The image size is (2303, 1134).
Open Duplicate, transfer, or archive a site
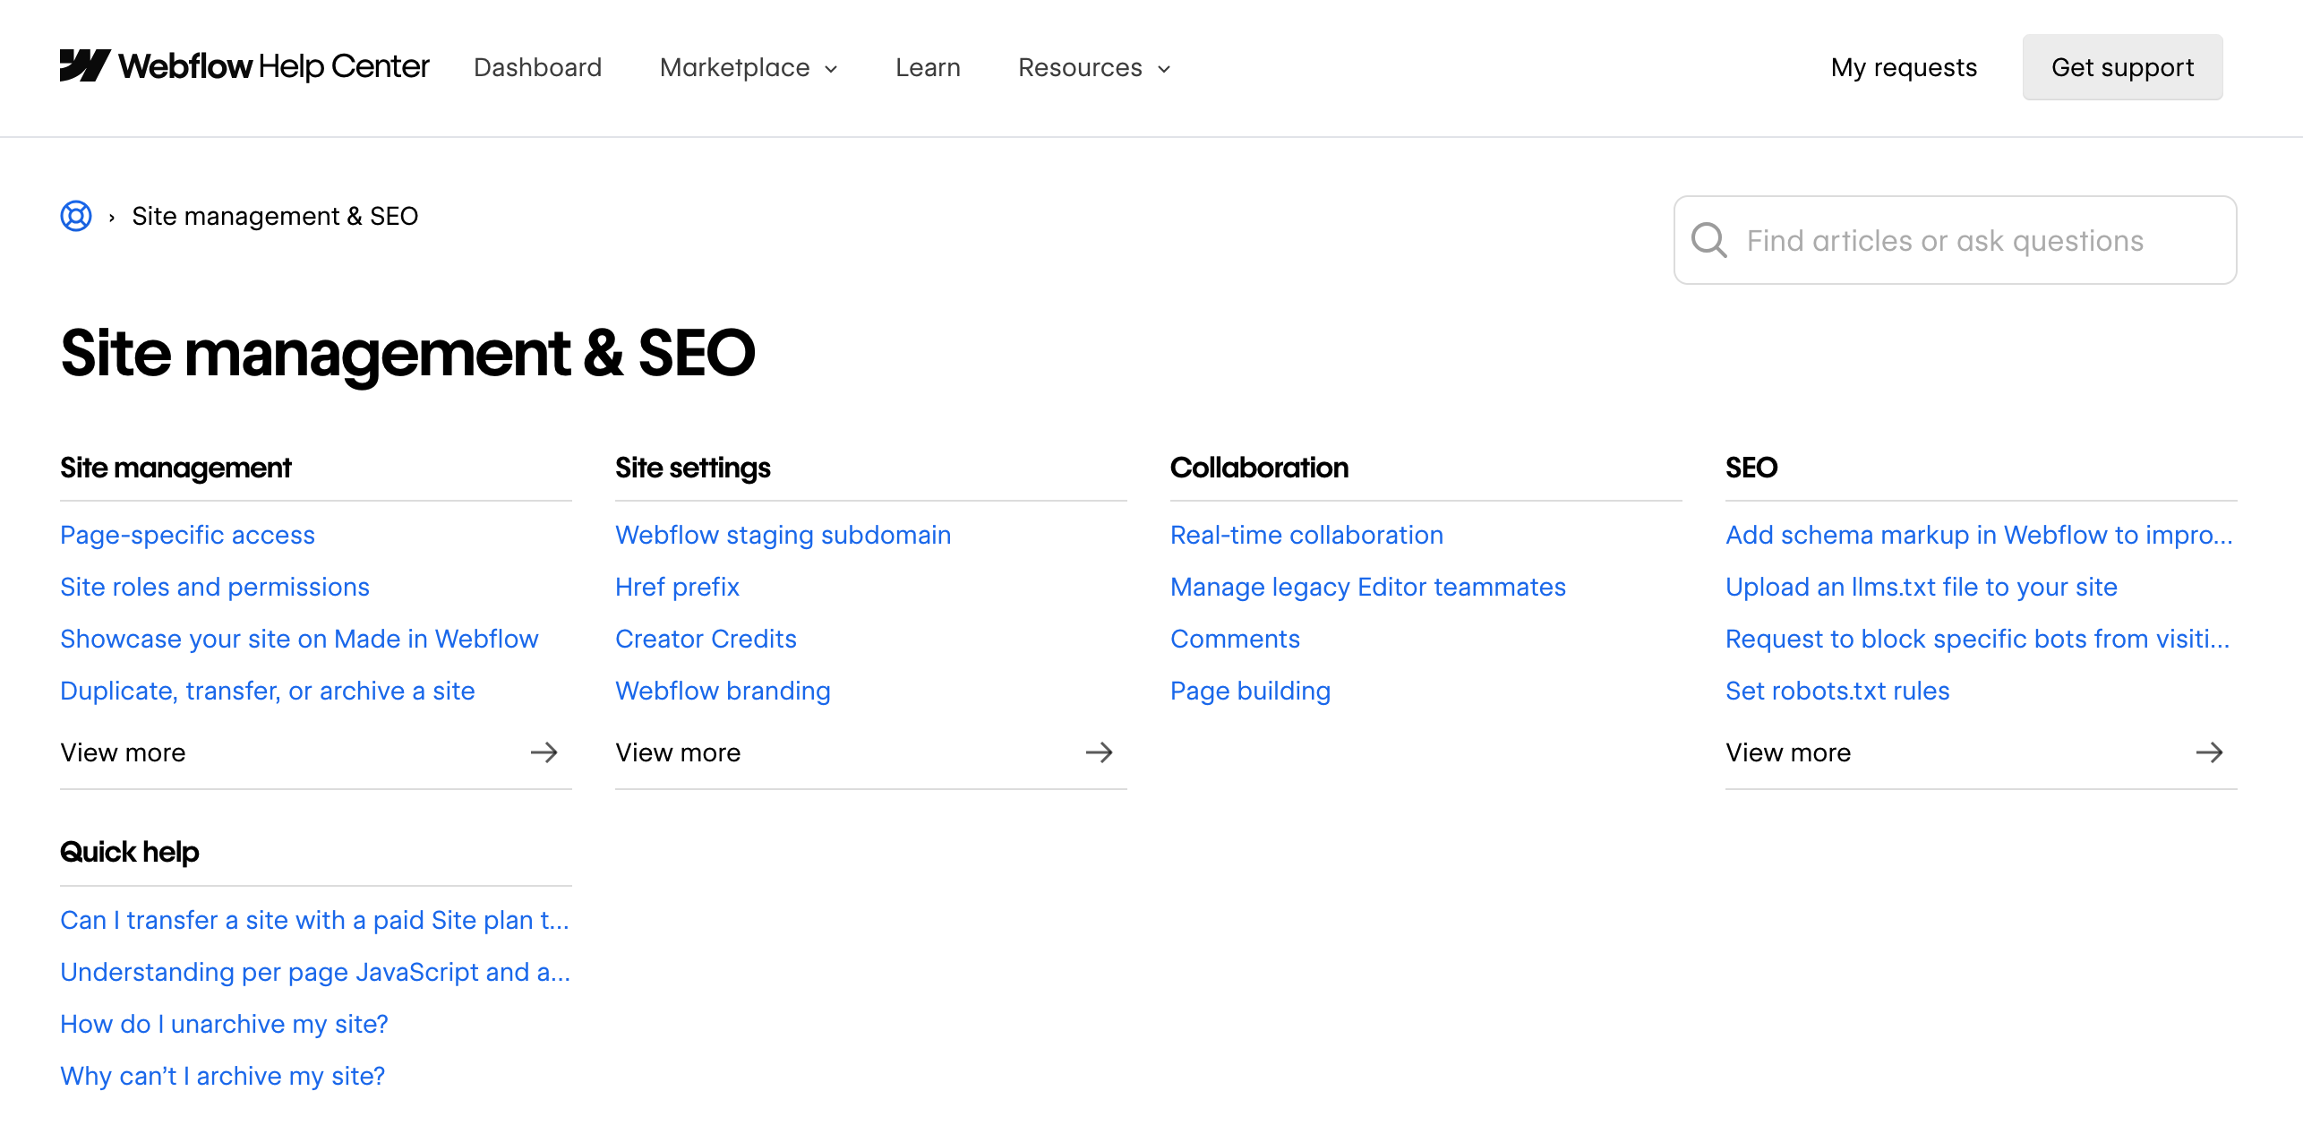268,691
